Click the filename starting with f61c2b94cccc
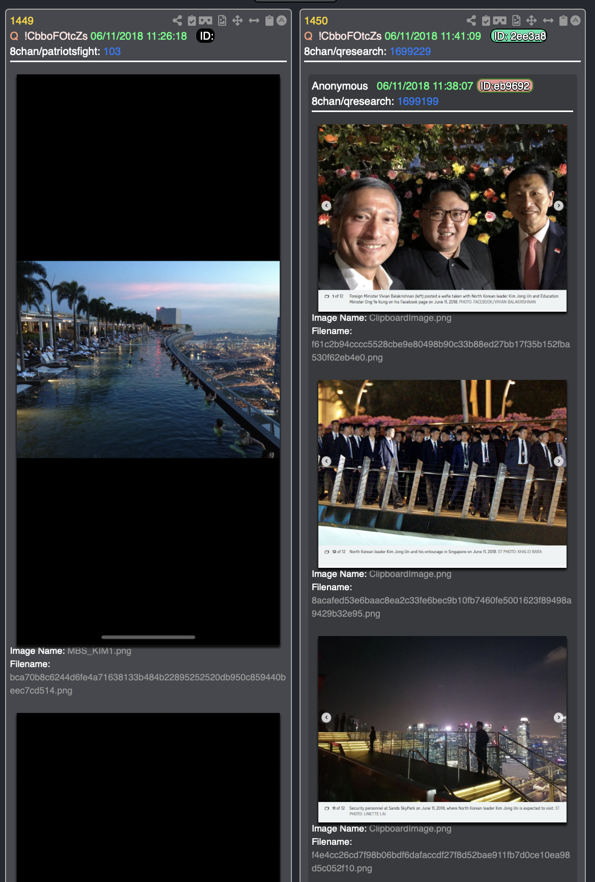 441,351
